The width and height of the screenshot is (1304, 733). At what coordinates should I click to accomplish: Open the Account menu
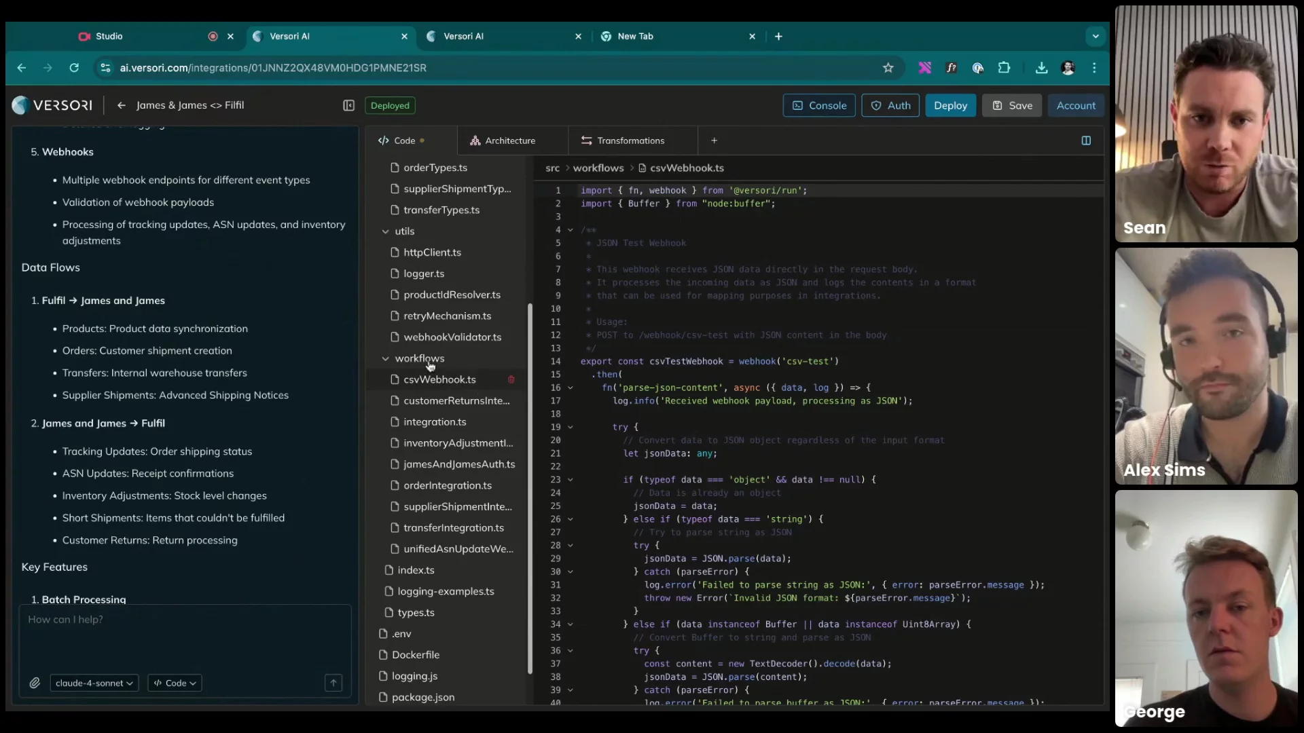[1076, 105]
